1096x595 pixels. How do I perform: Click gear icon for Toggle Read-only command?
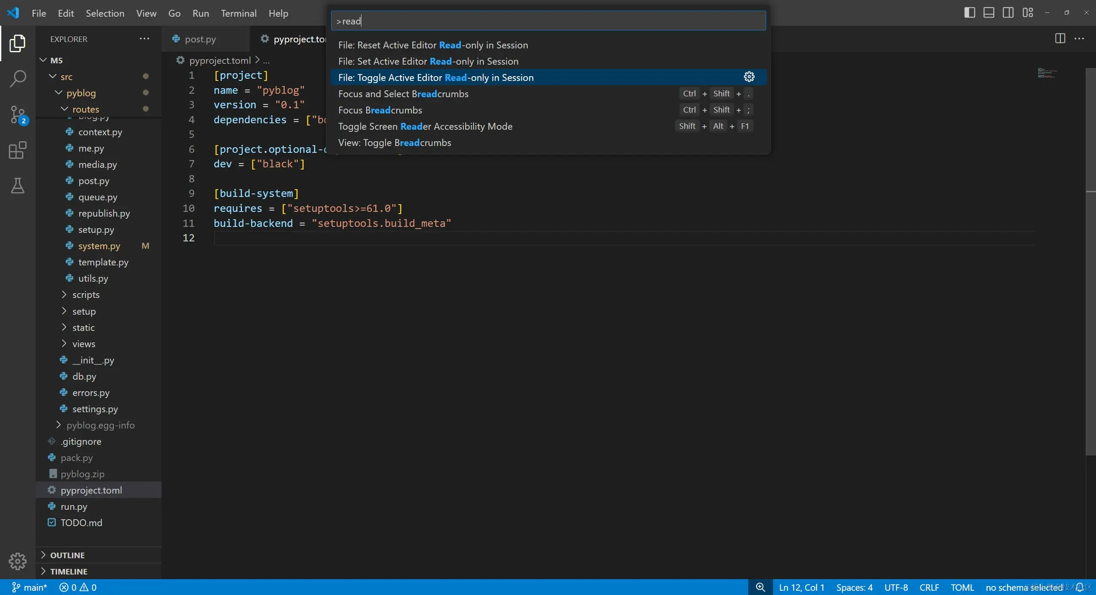pos(749,77)
